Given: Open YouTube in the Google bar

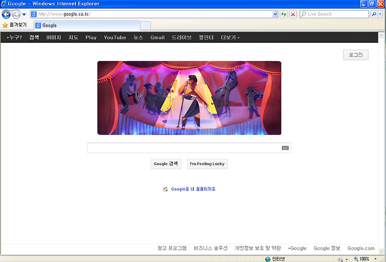Looking at the screenshot, I should point(115,38).
